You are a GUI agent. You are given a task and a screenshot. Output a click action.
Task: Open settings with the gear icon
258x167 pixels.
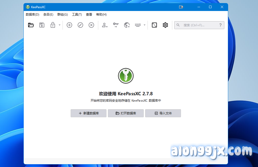(165, 25)
